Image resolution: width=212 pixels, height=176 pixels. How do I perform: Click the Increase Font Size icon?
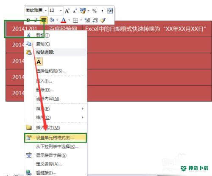tap(67, 11)
